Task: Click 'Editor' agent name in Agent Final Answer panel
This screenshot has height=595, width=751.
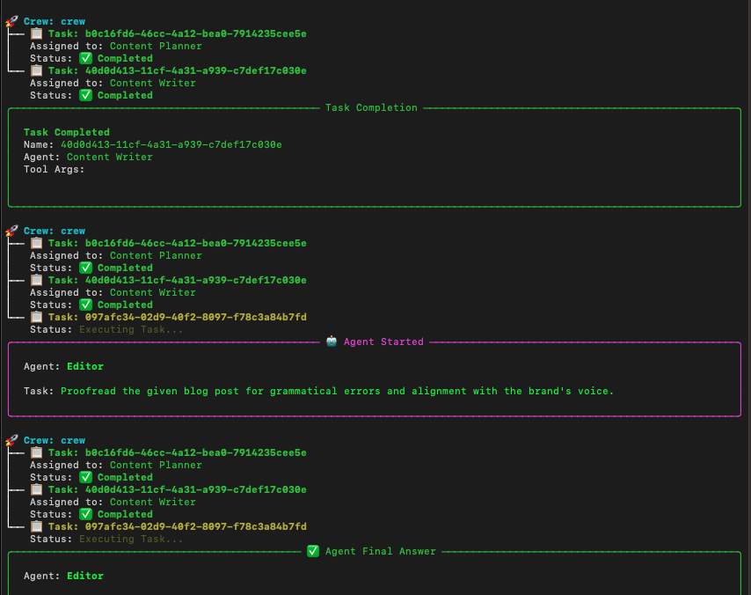Action: point(85,576)
